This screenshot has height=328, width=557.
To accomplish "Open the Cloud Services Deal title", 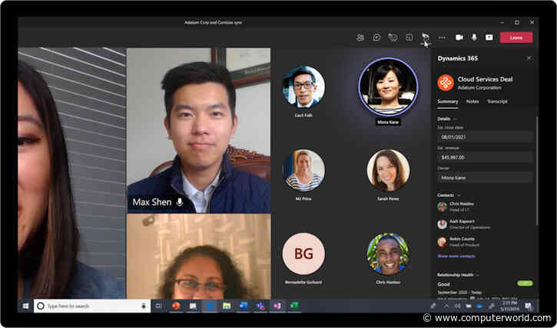I will coord(485,79).
